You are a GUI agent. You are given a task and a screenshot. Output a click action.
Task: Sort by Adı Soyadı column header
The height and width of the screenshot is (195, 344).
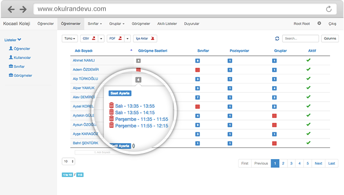click(84, 51)
